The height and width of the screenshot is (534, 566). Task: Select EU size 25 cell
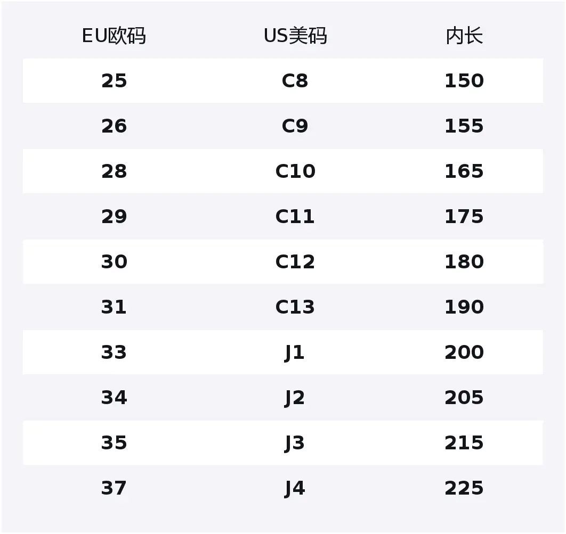coord(114,81)
